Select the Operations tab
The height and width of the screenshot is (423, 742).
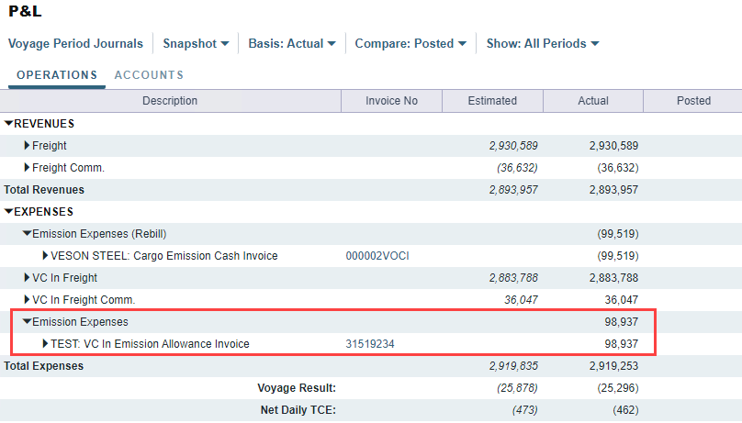point(57,75)
